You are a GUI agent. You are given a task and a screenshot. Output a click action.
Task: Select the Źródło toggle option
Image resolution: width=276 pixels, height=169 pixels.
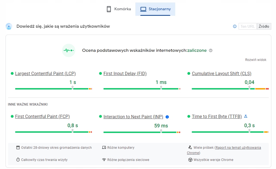(x=264, y=26)
